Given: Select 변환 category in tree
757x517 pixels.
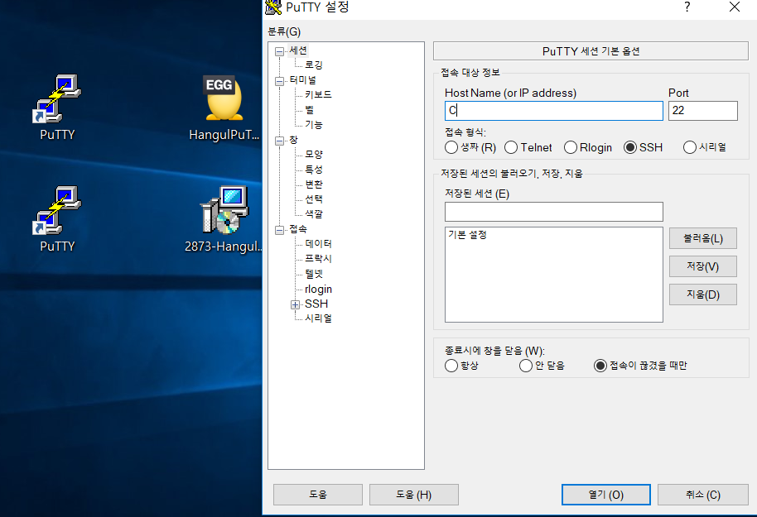Looking at the screenshot, I should click(313, 184).
